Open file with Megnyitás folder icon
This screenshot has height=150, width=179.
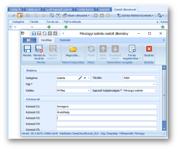point(73,49)
